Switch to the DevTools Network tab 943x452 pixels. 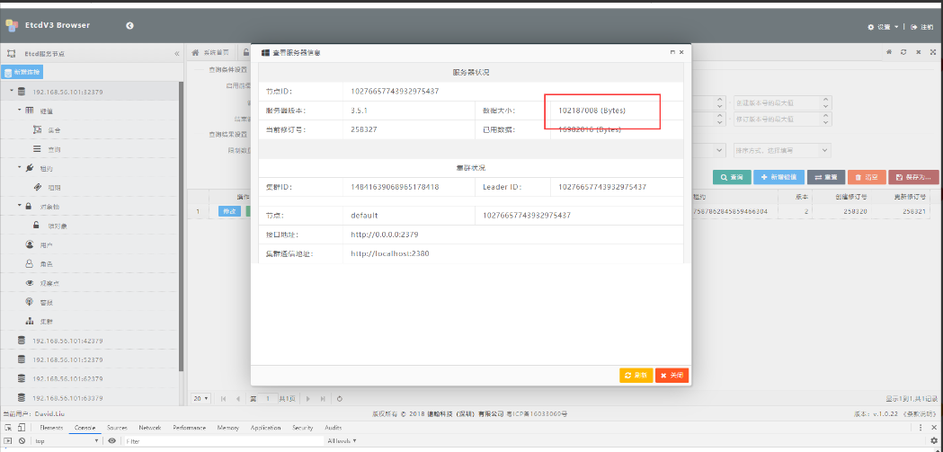point(150,428)
